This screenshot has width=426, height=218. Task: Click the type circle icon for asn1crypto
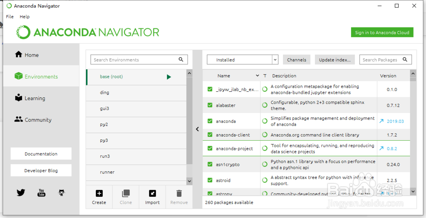click(x=265, y=164)
